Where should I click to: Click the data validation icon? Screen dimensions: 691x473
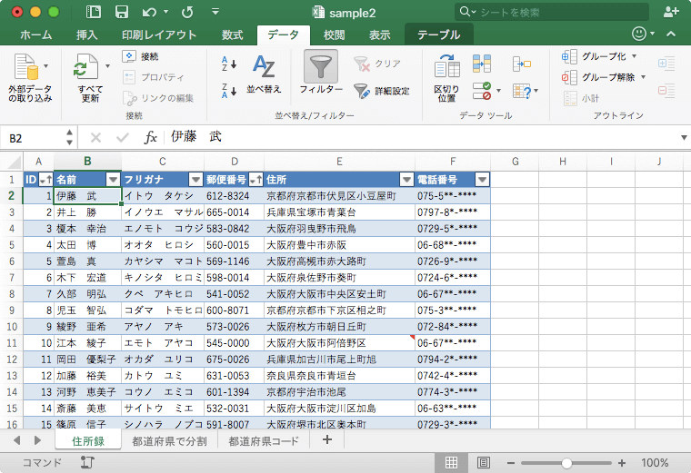point(482,91)
